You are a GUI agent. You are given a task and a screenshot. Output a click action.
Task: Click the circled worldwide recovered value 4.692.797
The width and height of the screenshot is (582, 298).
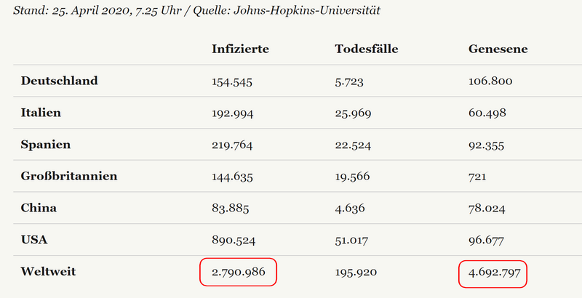pyautogui.click(x=495, y=273)
